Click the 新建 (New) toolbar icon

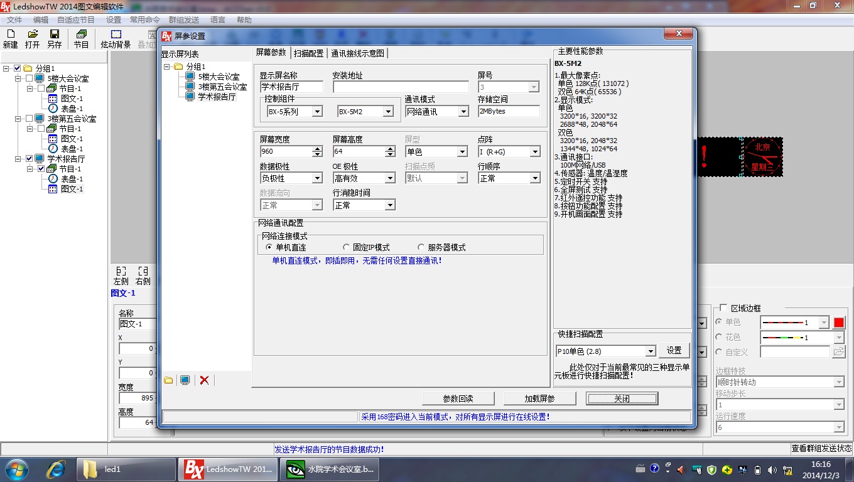11,38
